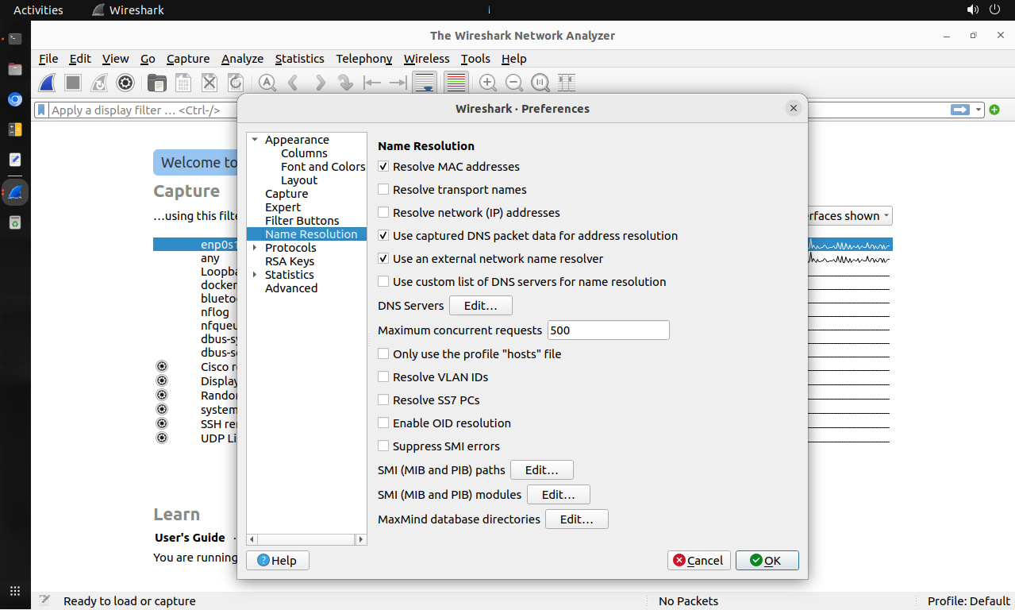Viewport: 1015px width, 610px height.
Task: Check the Resolve VLAN IDs option
Action: tap(384, 377)
